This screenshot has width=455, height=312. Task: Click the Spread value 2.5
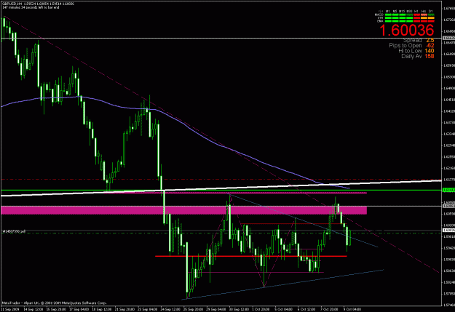(x=430, y=40)
